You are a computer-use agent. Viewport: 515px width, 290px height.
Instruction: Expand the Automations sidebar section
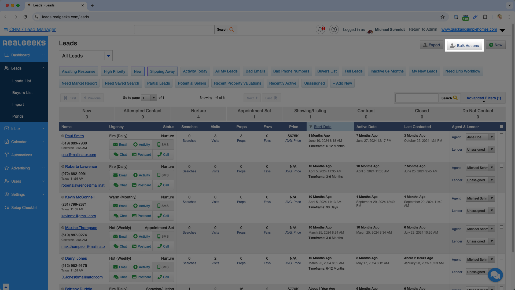(24, 155)
